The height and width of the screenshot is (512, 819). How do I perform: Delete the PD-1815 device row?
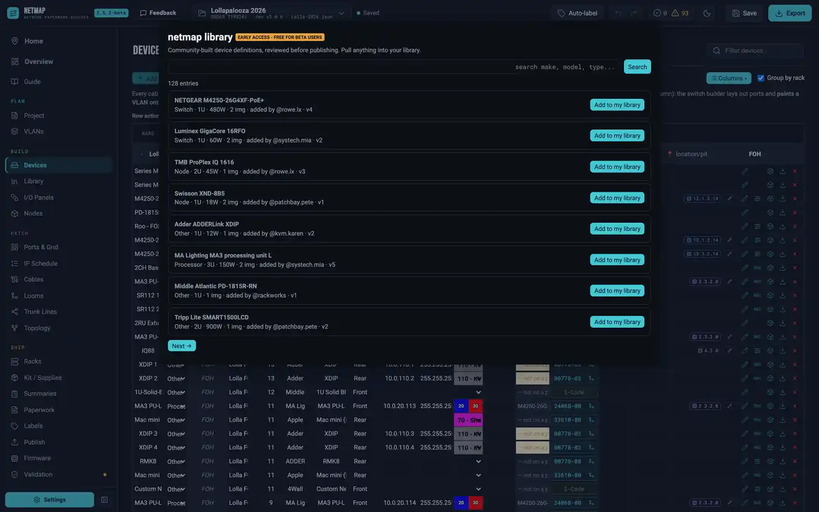(794, 212)
